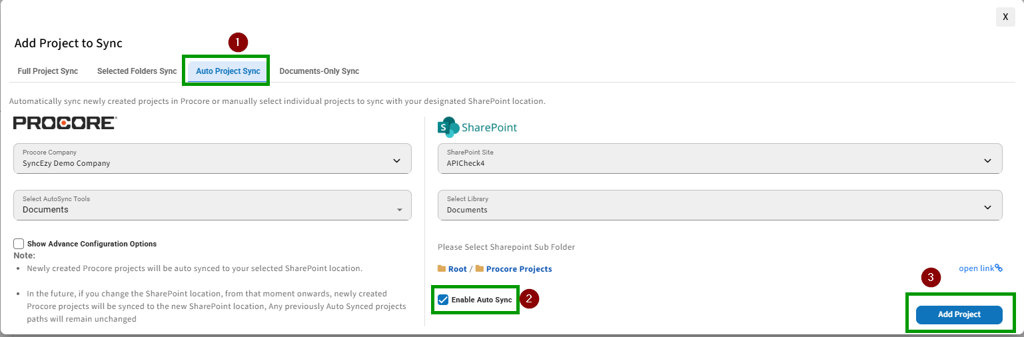Viewport: 1024px width, 337px height.
Task: Expand the Select Library dropdown
Action: [x=720, y=205]
